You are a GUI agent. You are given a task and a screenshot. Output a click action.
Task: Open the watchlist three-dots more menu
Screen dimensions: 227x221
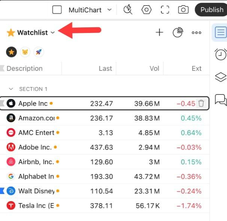(197, 33)
